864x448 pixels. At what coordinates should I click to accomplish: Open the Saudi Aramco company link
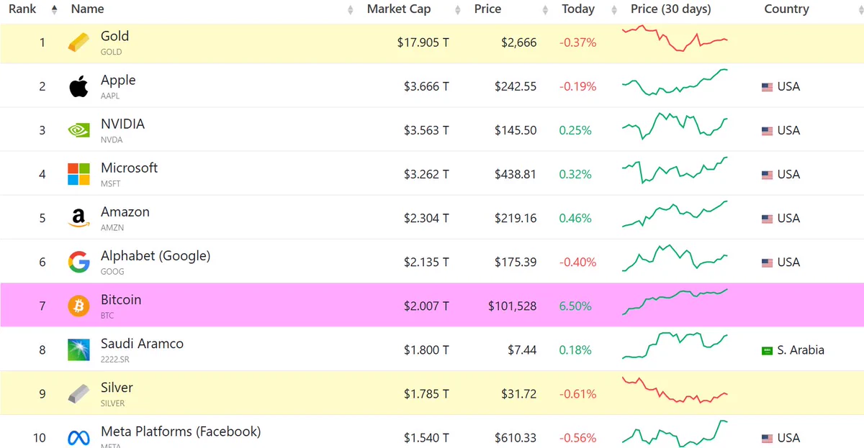142,344
